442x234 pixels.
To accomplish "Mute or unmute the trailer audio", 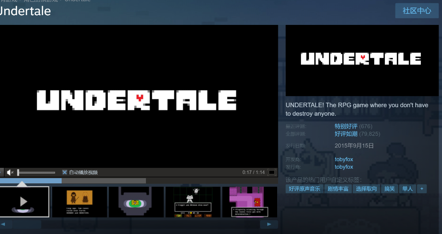I will [x=10, y=172].
